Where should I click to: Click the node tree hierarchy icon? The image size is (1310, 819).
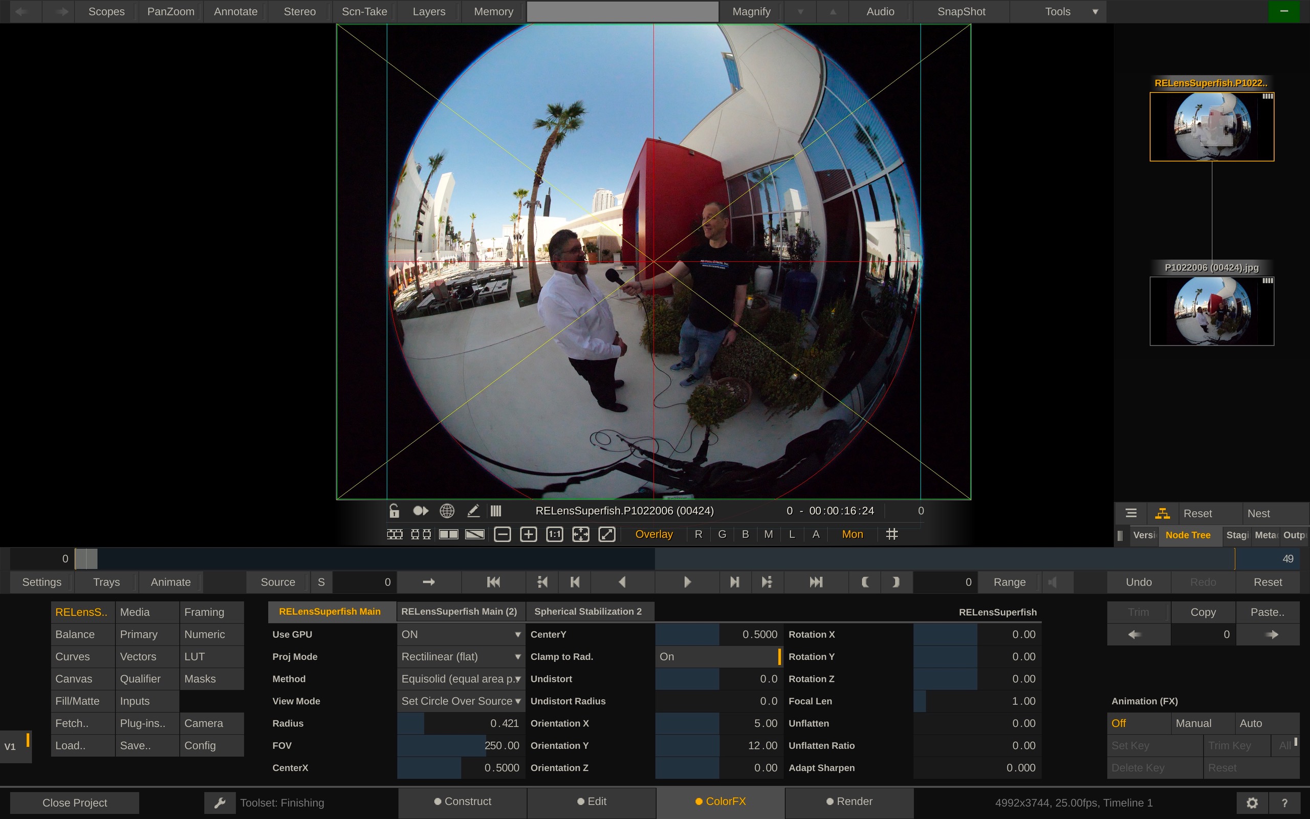pos(1162,513)
